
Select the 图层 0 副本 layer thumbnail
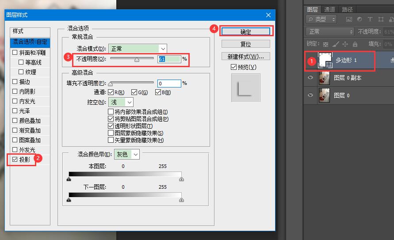click(325, 78)
